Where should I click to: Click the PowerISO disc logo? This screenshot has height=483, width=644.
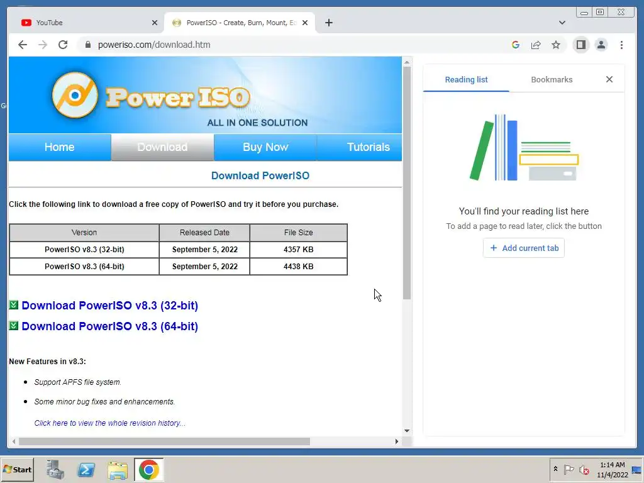tap(75, 96)
